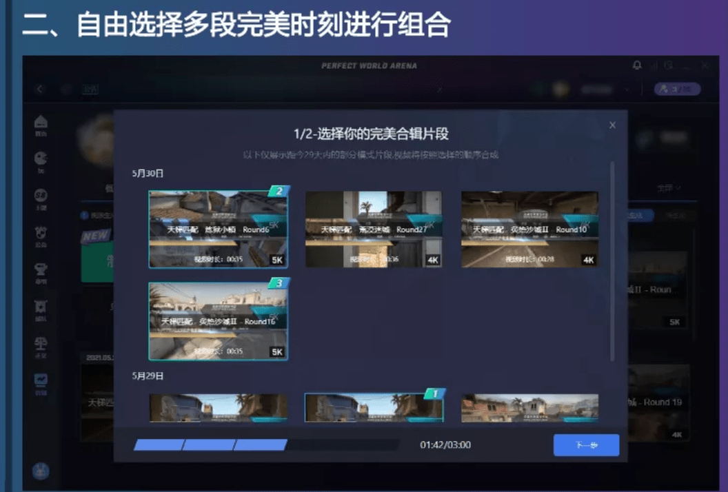
Task: Open the team roster icon in the sidebar
Action: click(41, 310)
